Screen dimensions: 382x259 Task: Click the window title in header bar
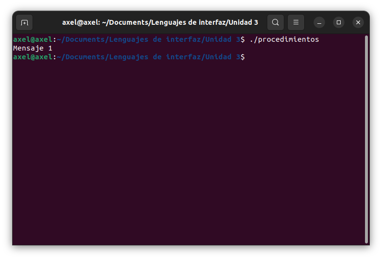pyautogui.click(x=160, y=22)
